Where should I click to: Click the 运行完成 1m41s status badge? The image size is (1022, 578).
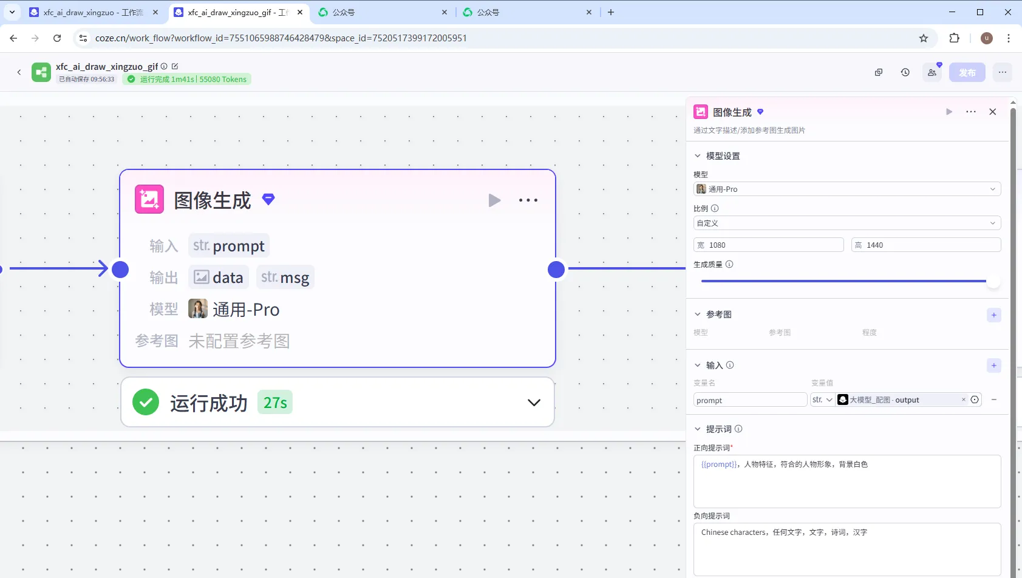[186, 79]
